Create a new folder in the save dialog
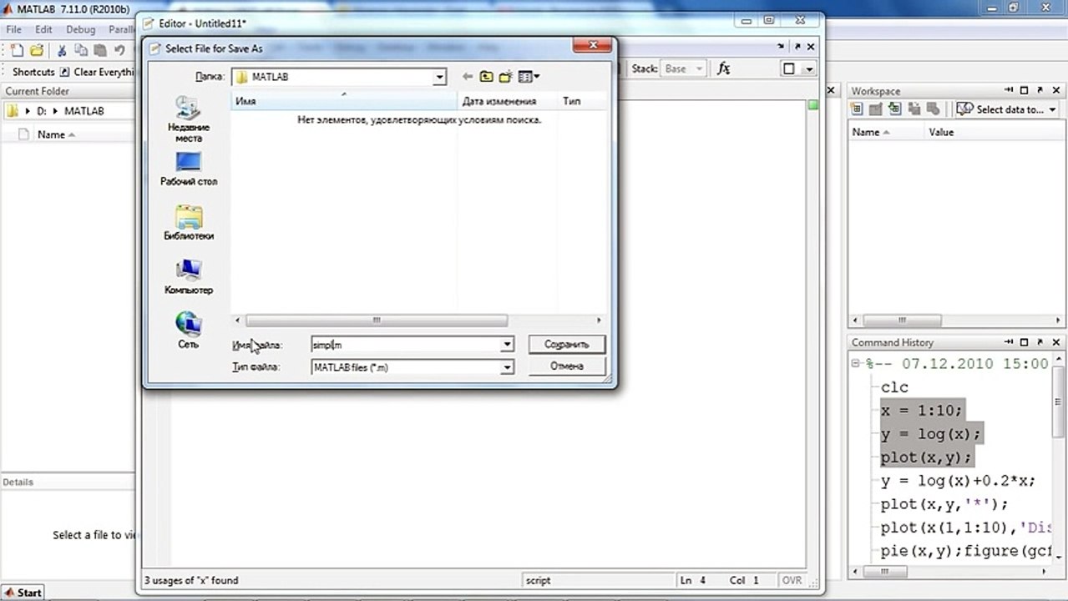This screenshot has width=1068, height=601. [505, 77]
